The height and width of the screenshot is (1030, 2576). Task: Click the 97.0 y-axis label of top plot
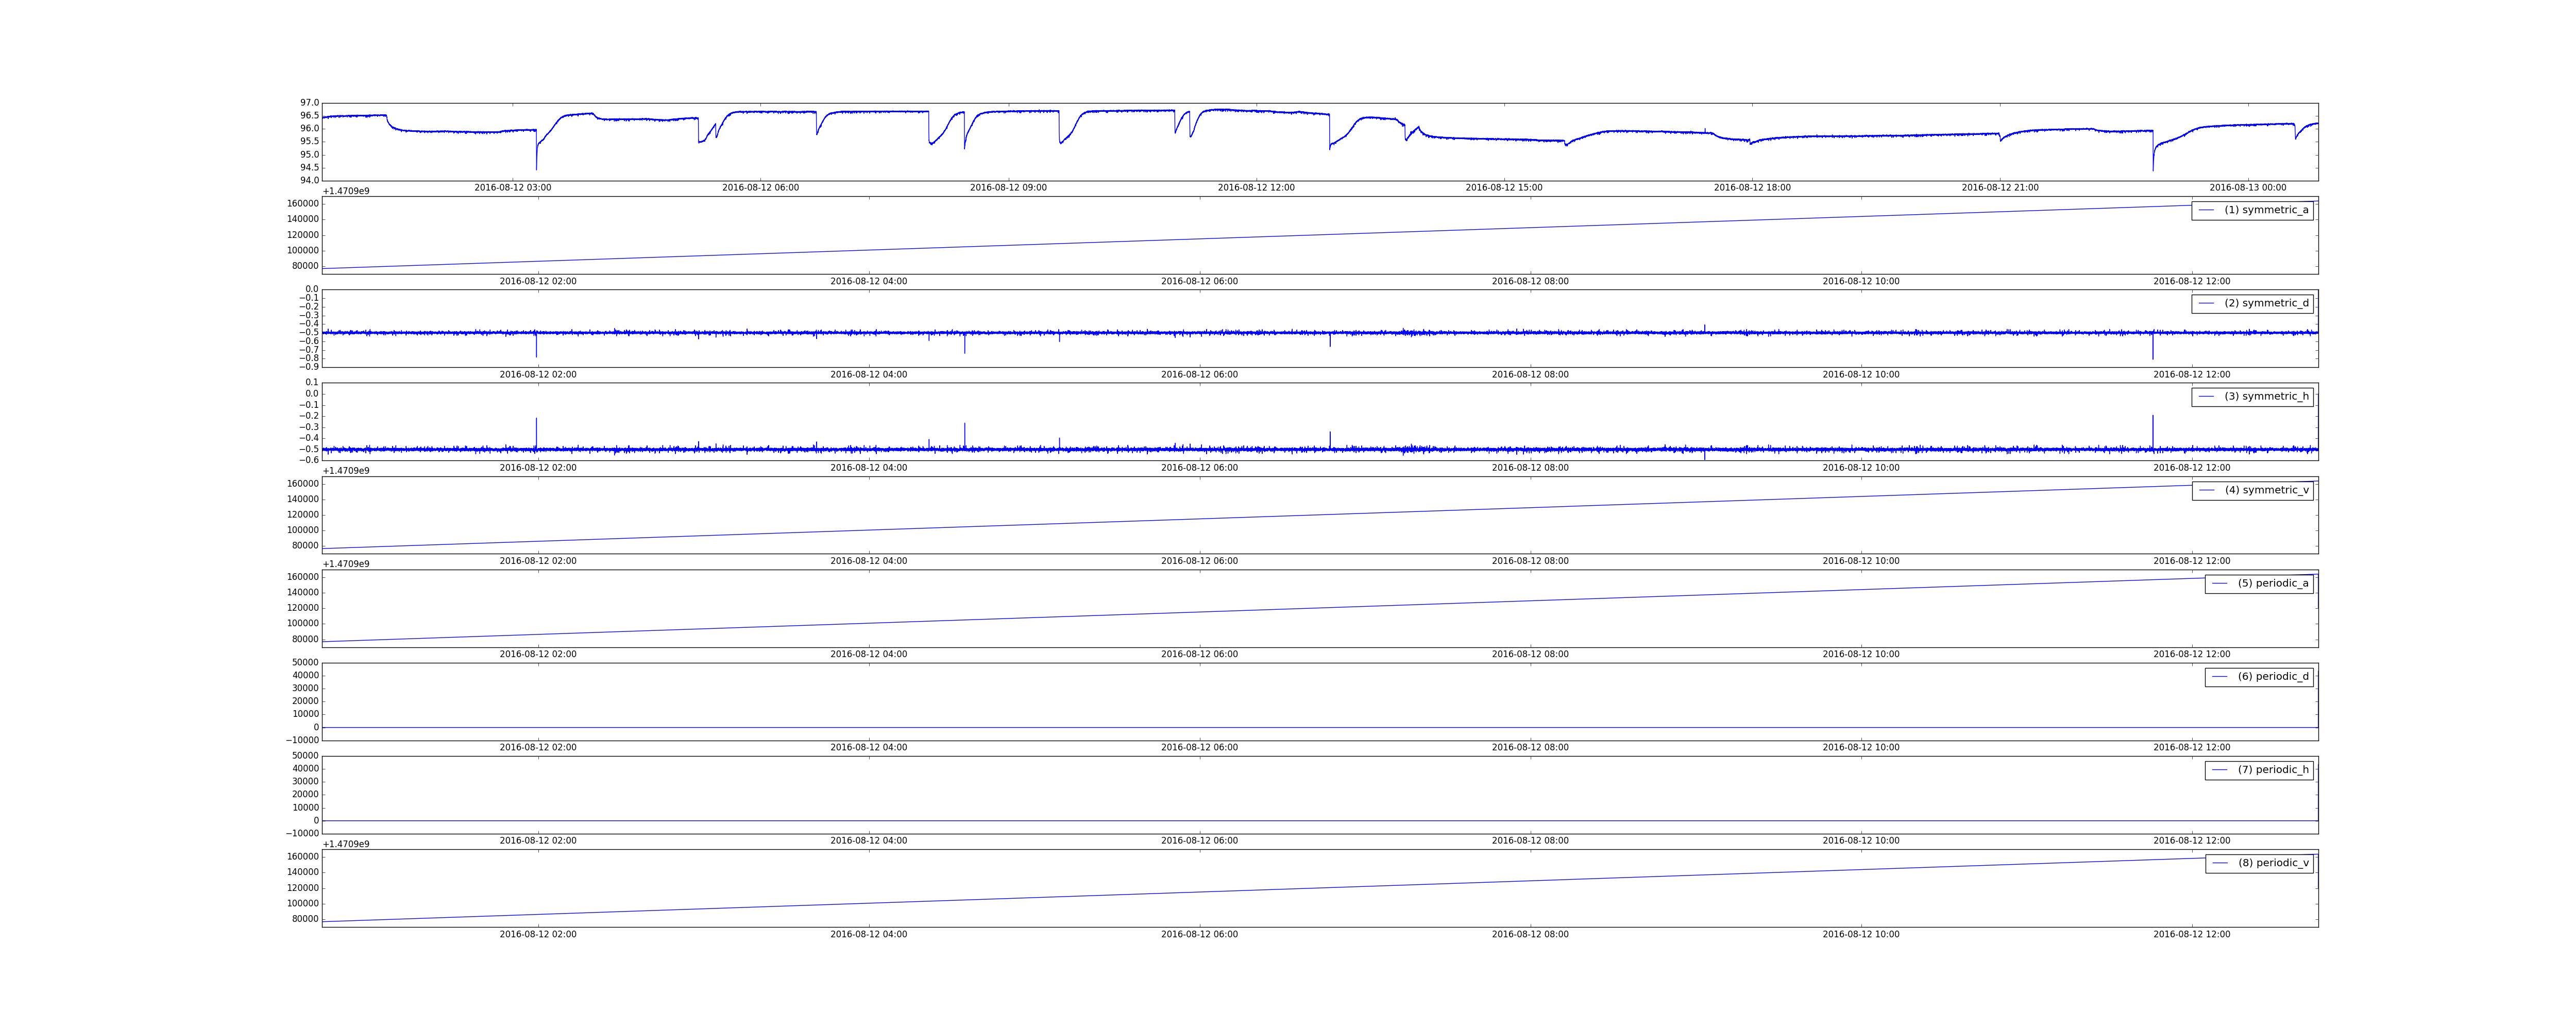pos(309,103)
